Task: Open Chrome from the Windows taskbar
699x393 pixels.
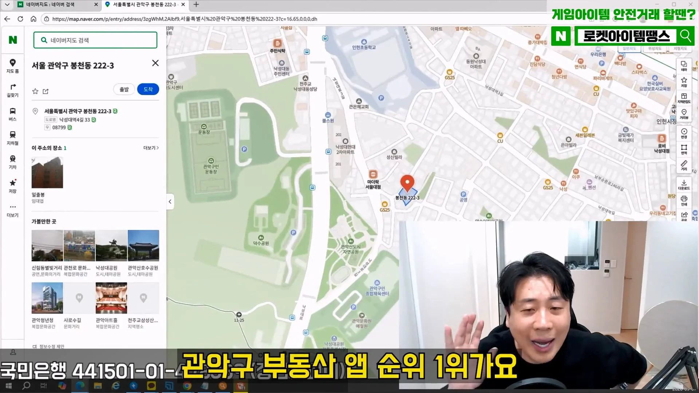Action: click(187, 386)
